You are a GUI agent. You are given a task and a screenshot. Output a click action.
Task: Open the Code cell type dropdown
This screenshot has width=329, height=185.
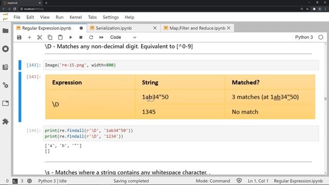123,38
